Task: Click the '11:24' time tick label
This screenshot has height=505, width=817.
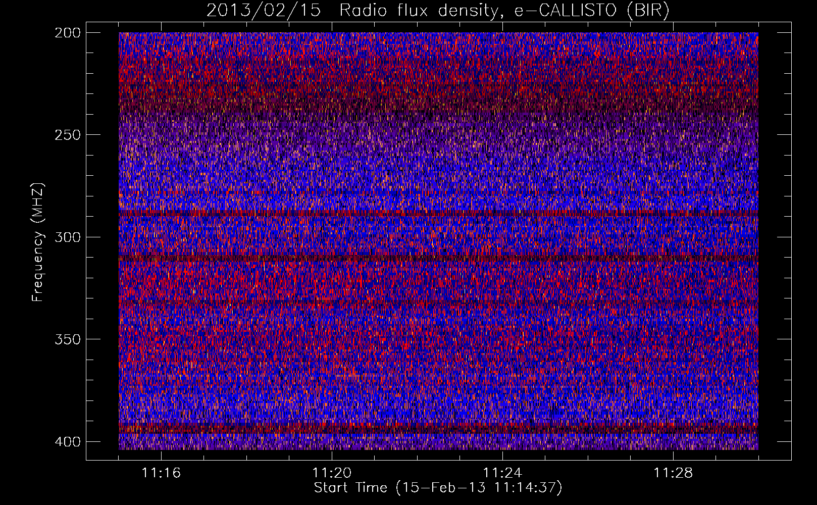Action: point(502,473)
